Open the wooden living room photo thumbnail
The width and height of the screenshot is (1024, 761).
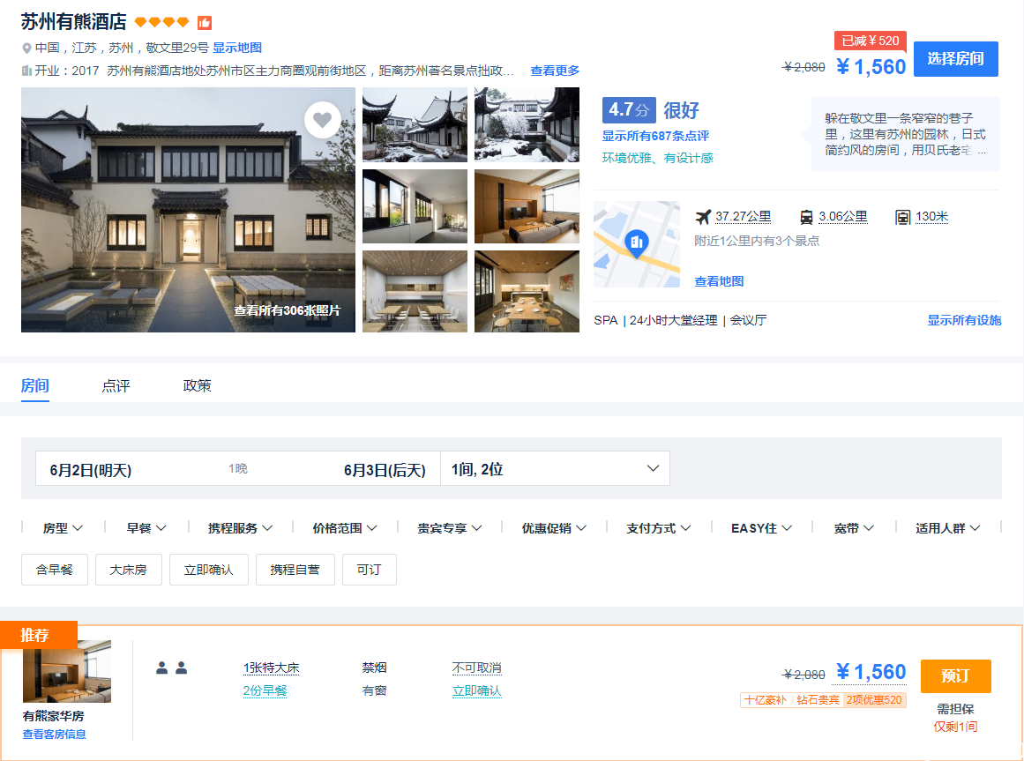tap(527, 206)
